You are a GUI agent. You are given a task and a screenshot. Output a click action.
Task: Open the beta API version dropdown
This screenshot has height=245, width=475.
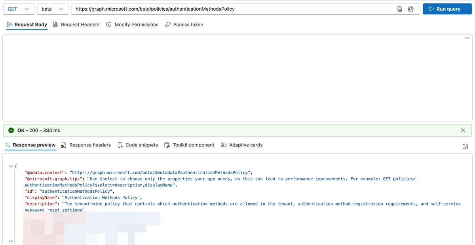(52, 9)
